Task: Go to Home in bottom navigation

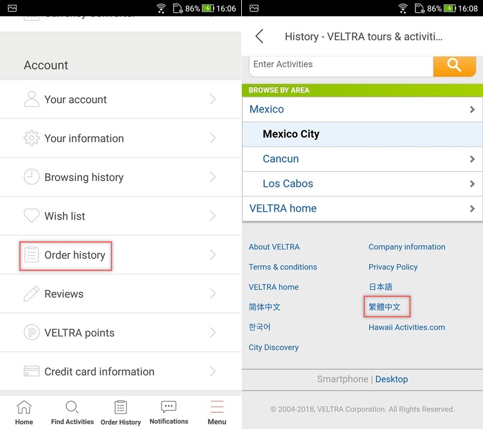Action: 24,413
